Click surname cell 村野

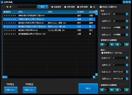[x=83, y=30]
